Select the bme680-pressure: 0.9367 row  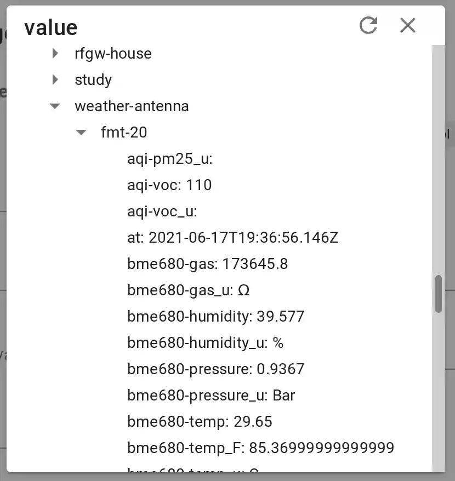click(x=215, y=369)
